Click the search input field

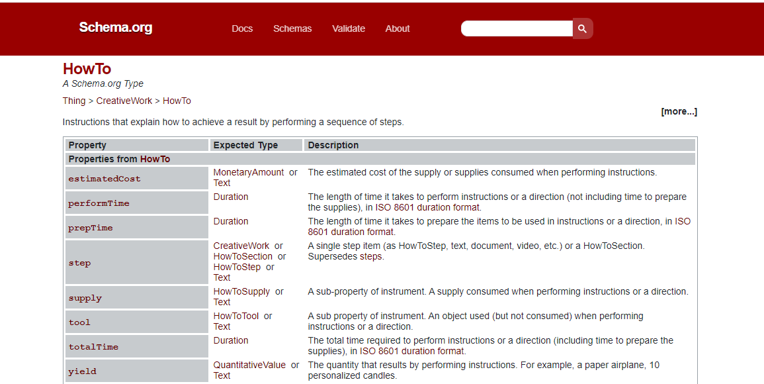tap(516, 28)
